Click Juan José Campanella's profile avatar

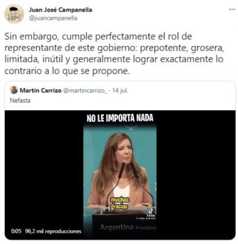pos(14,14)
